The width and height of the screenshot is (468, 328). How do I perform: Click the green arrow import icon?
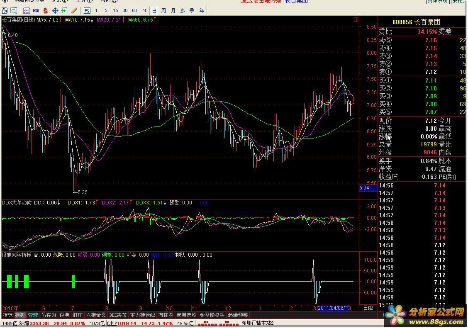64,11
